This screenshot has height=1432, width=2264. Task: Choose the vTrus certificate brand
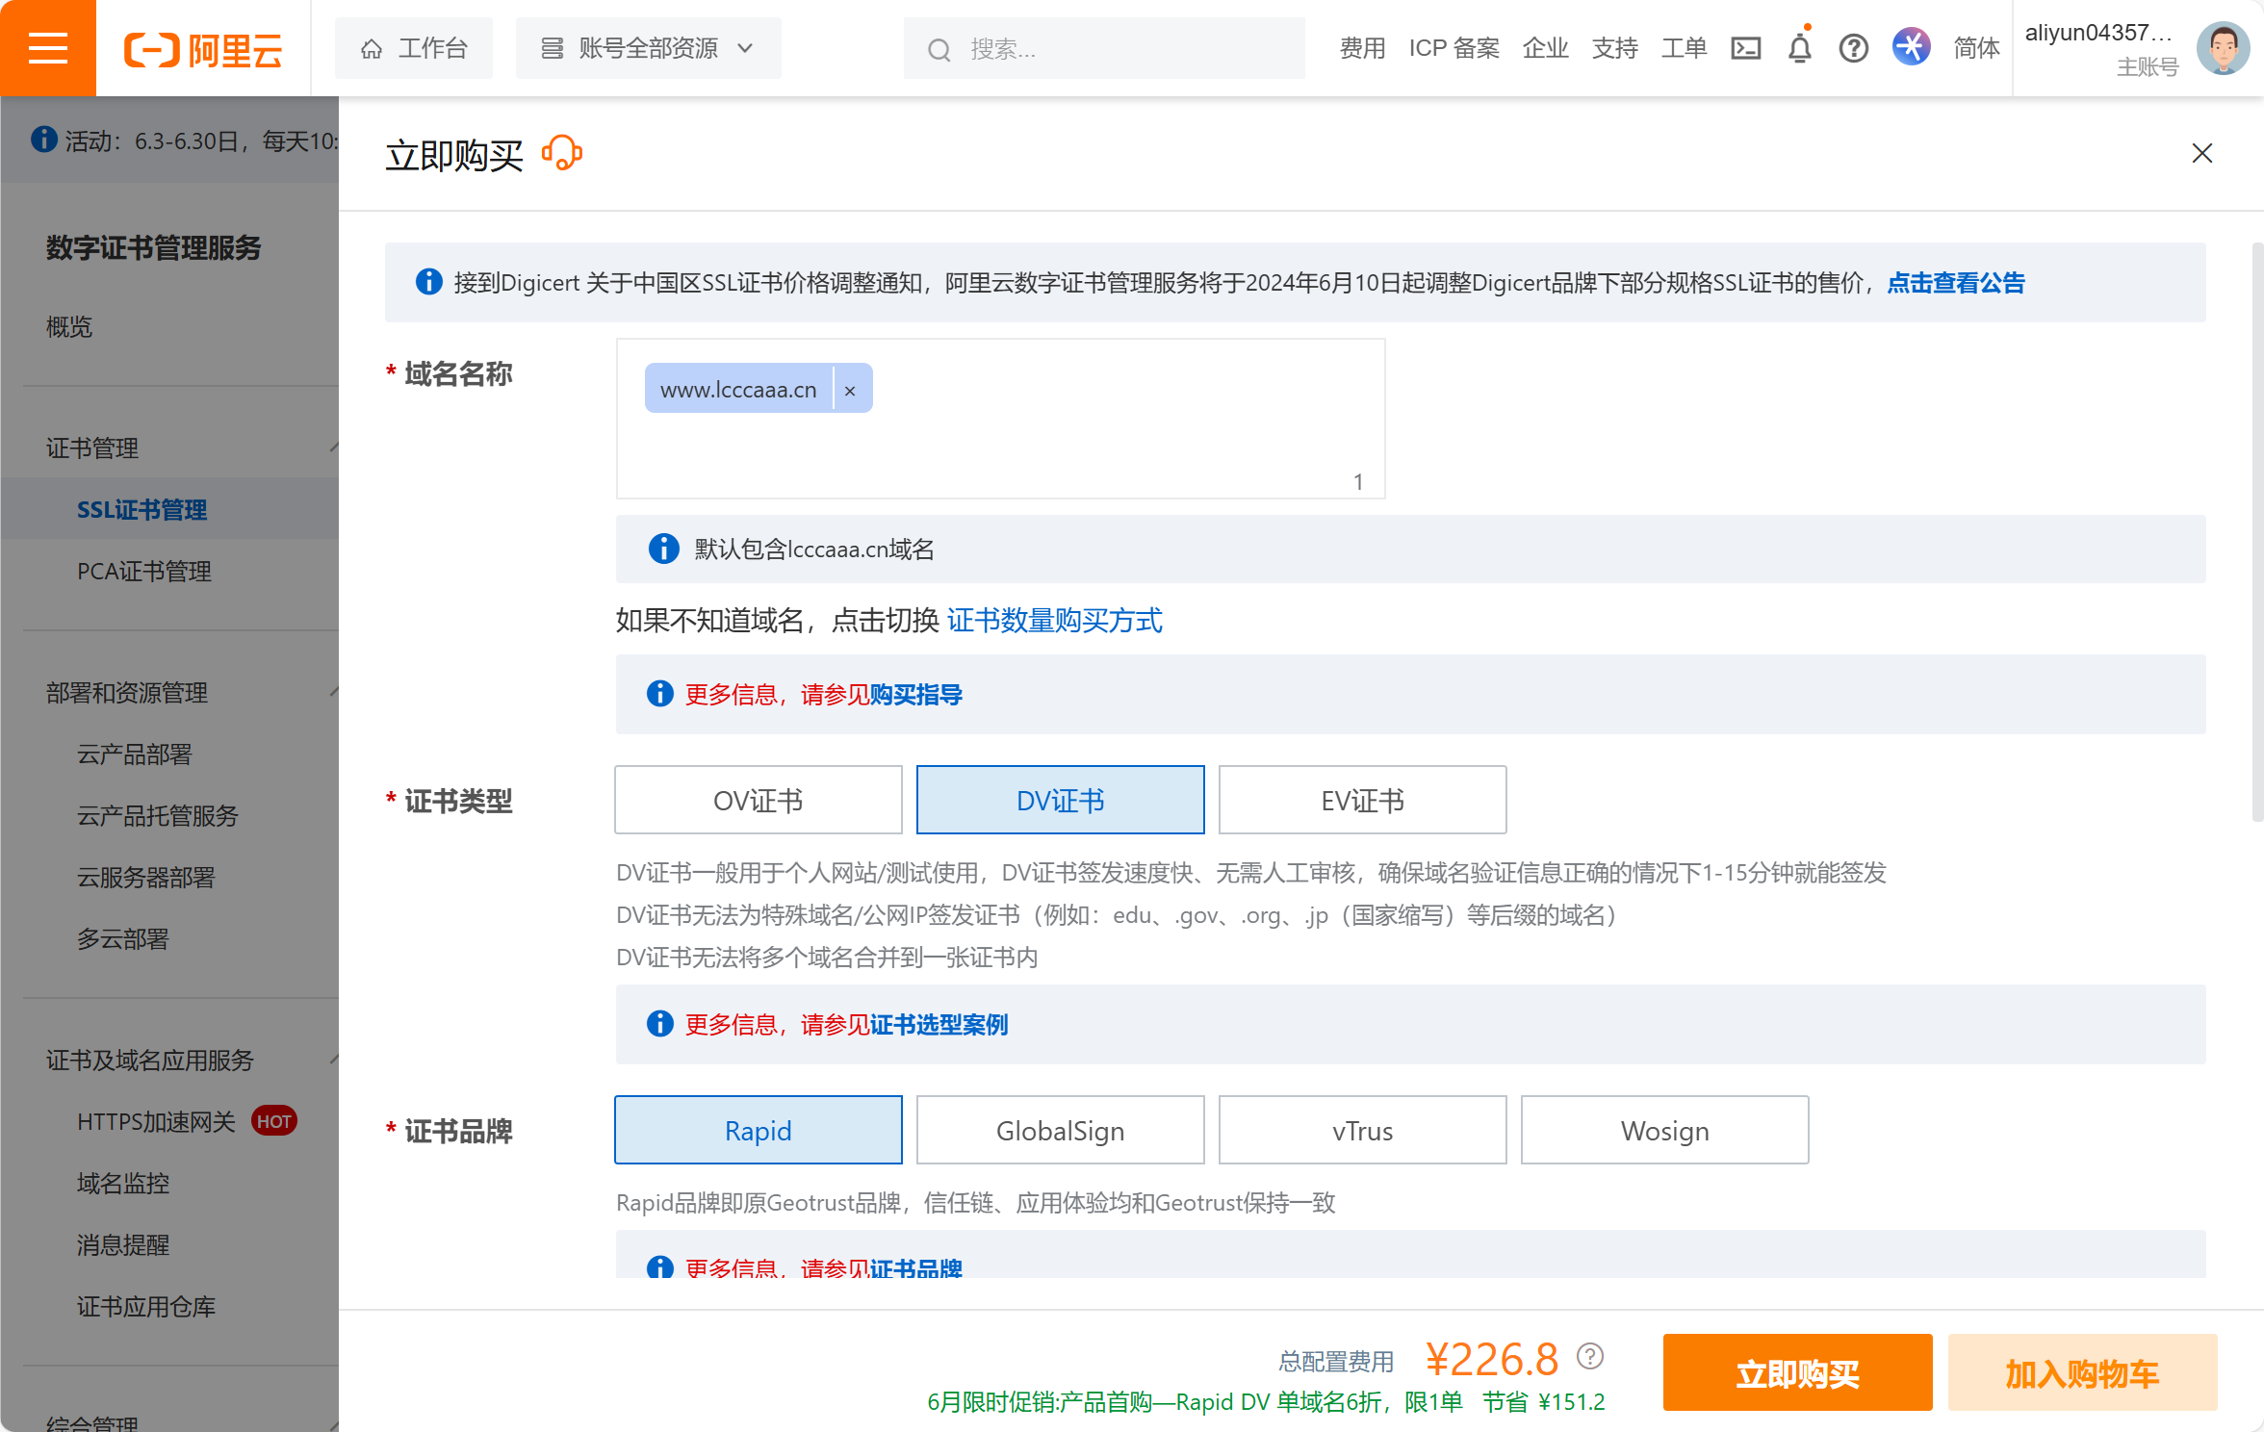tap(1363, 1130)
